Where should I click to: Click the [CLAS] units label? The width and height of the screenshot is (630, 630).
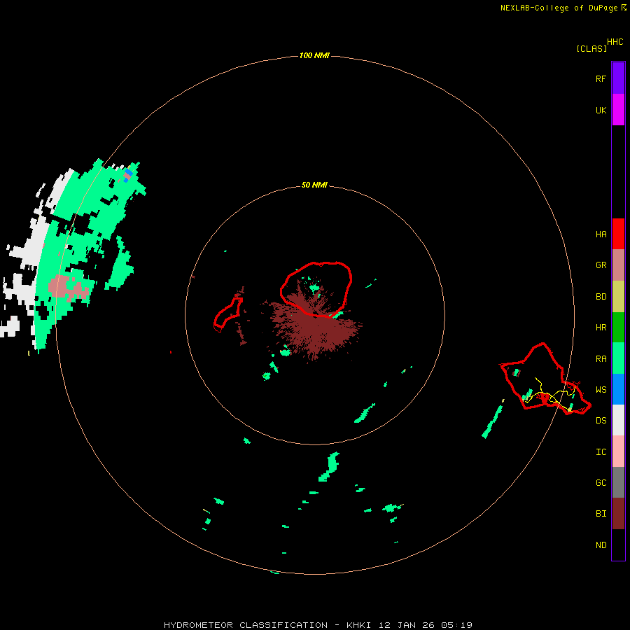pos(591,48)
